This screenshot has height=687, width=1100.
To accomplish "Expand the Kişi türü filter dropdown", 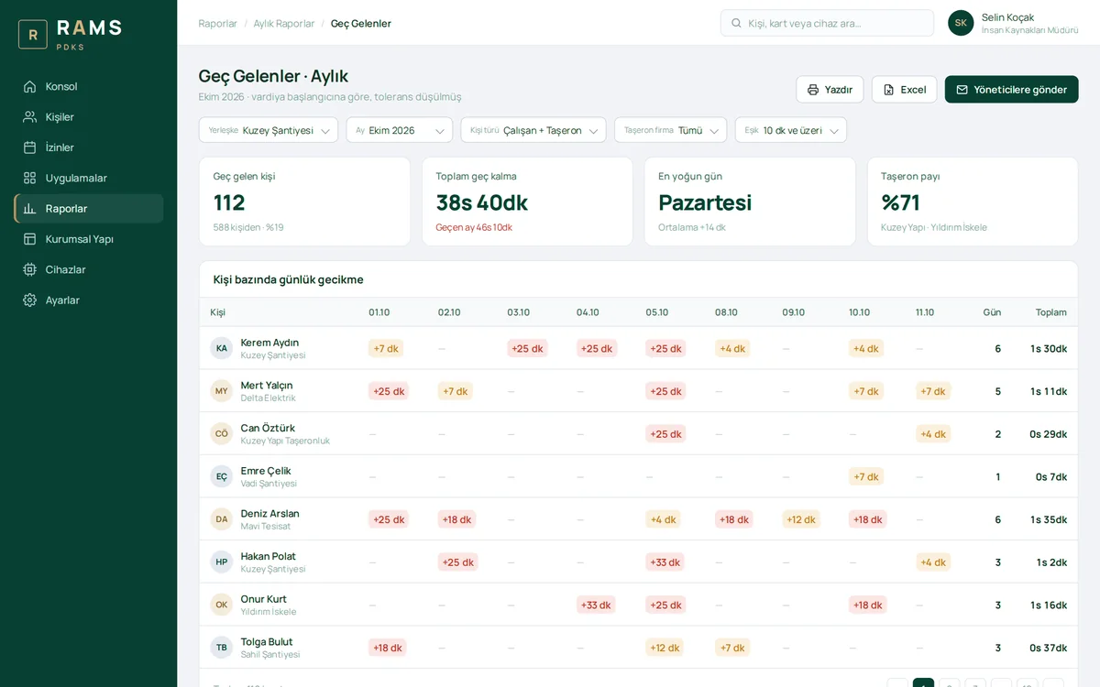I will [533, 130].
